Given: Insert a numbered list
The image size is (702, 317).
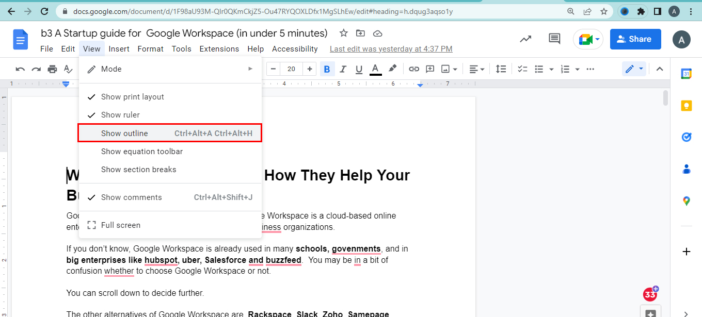Looking at the screenshot, I should [x=565, y=69].
